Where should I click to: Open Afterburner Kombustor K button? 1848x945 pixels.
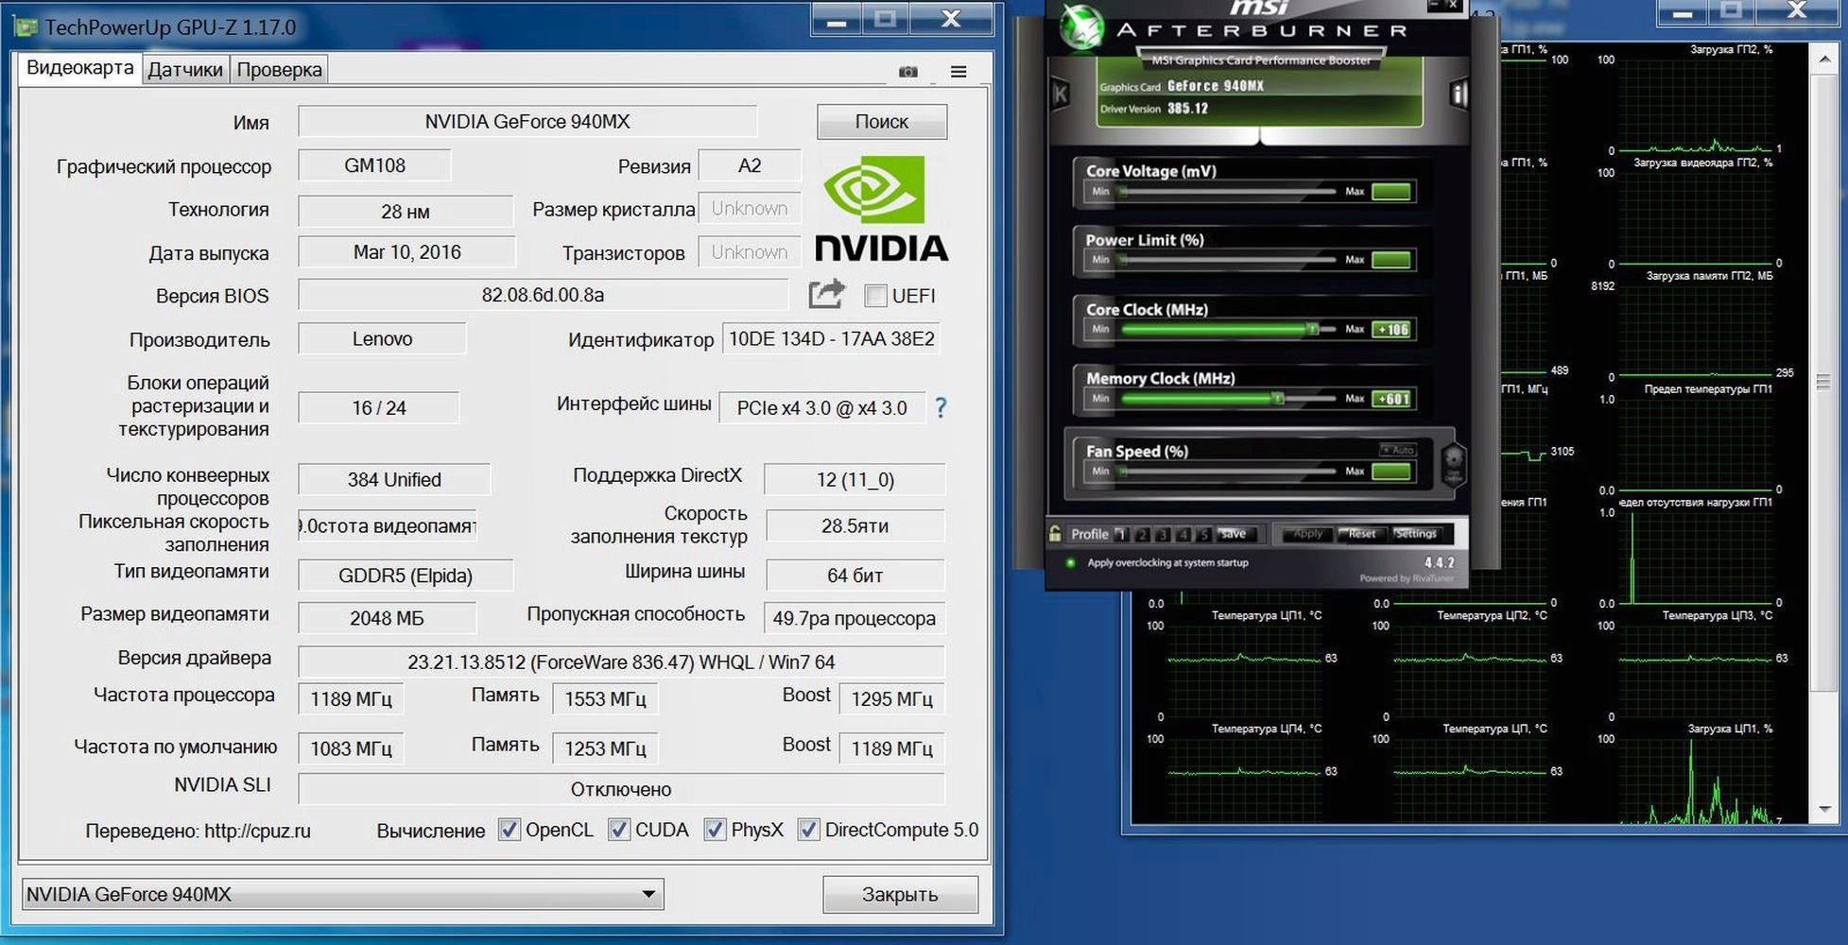pos(1060,94)
